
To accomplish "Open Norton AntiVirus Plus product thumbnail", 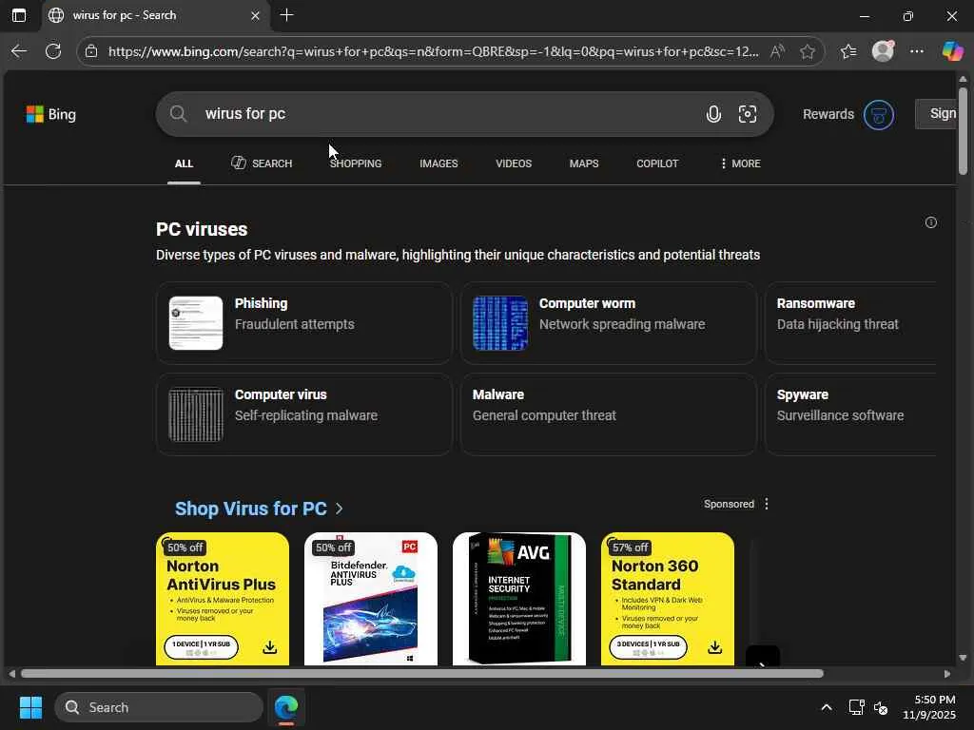I will coord(223,599).
